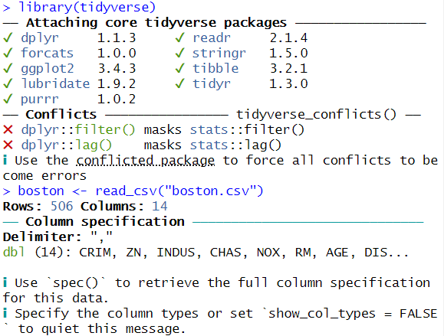
Task: Click the read_csv("boston.csv") command
Action: [179, 191]
